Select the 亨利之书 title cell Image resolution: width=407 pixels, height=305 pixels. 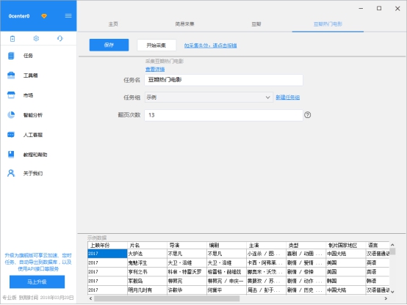147,271
